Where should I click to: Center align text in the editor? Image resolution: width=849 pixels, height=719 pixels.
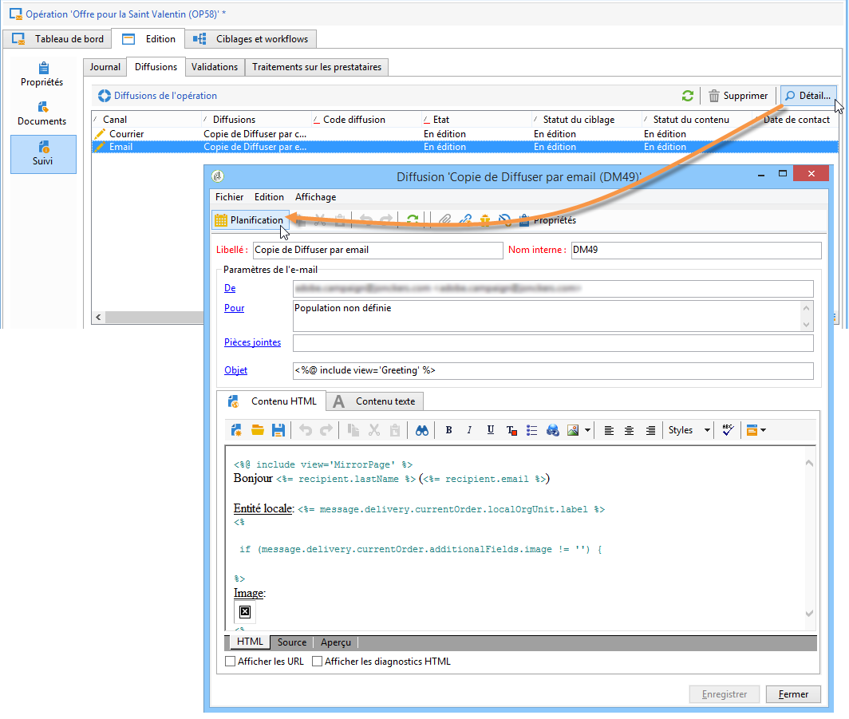[x=630, y=430]
